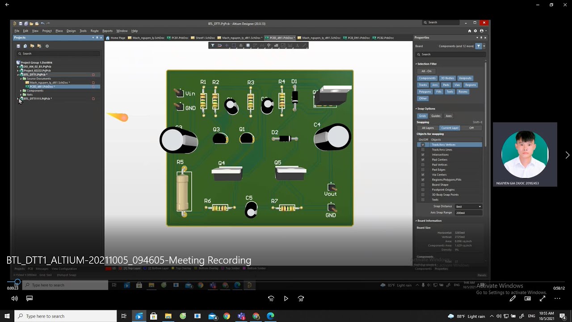Open the Reports menu
This screenshot has height=322, width=572.
pos(107,31)
